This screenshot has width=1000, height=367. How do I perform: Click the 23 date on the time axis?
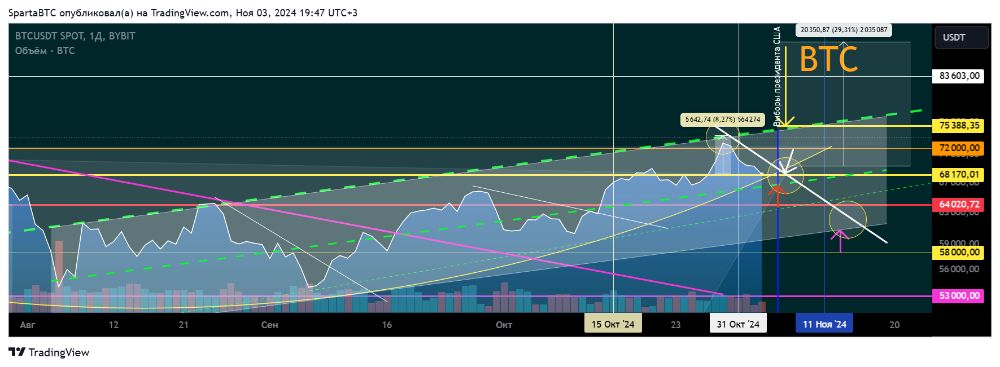pos(676,325)
